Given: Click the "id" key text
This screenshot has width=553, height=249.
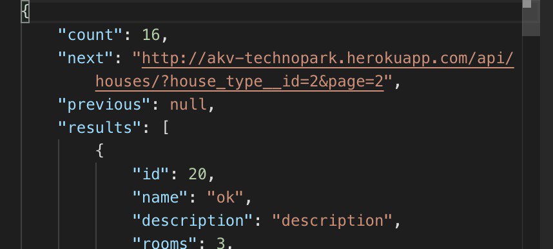Looking at the screenshot, I should coord(151,174).
